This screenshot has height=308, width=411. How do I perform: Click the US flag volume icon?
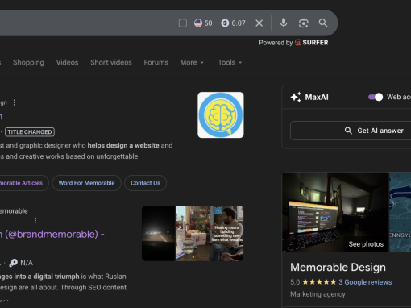click(x=198, y=23)
